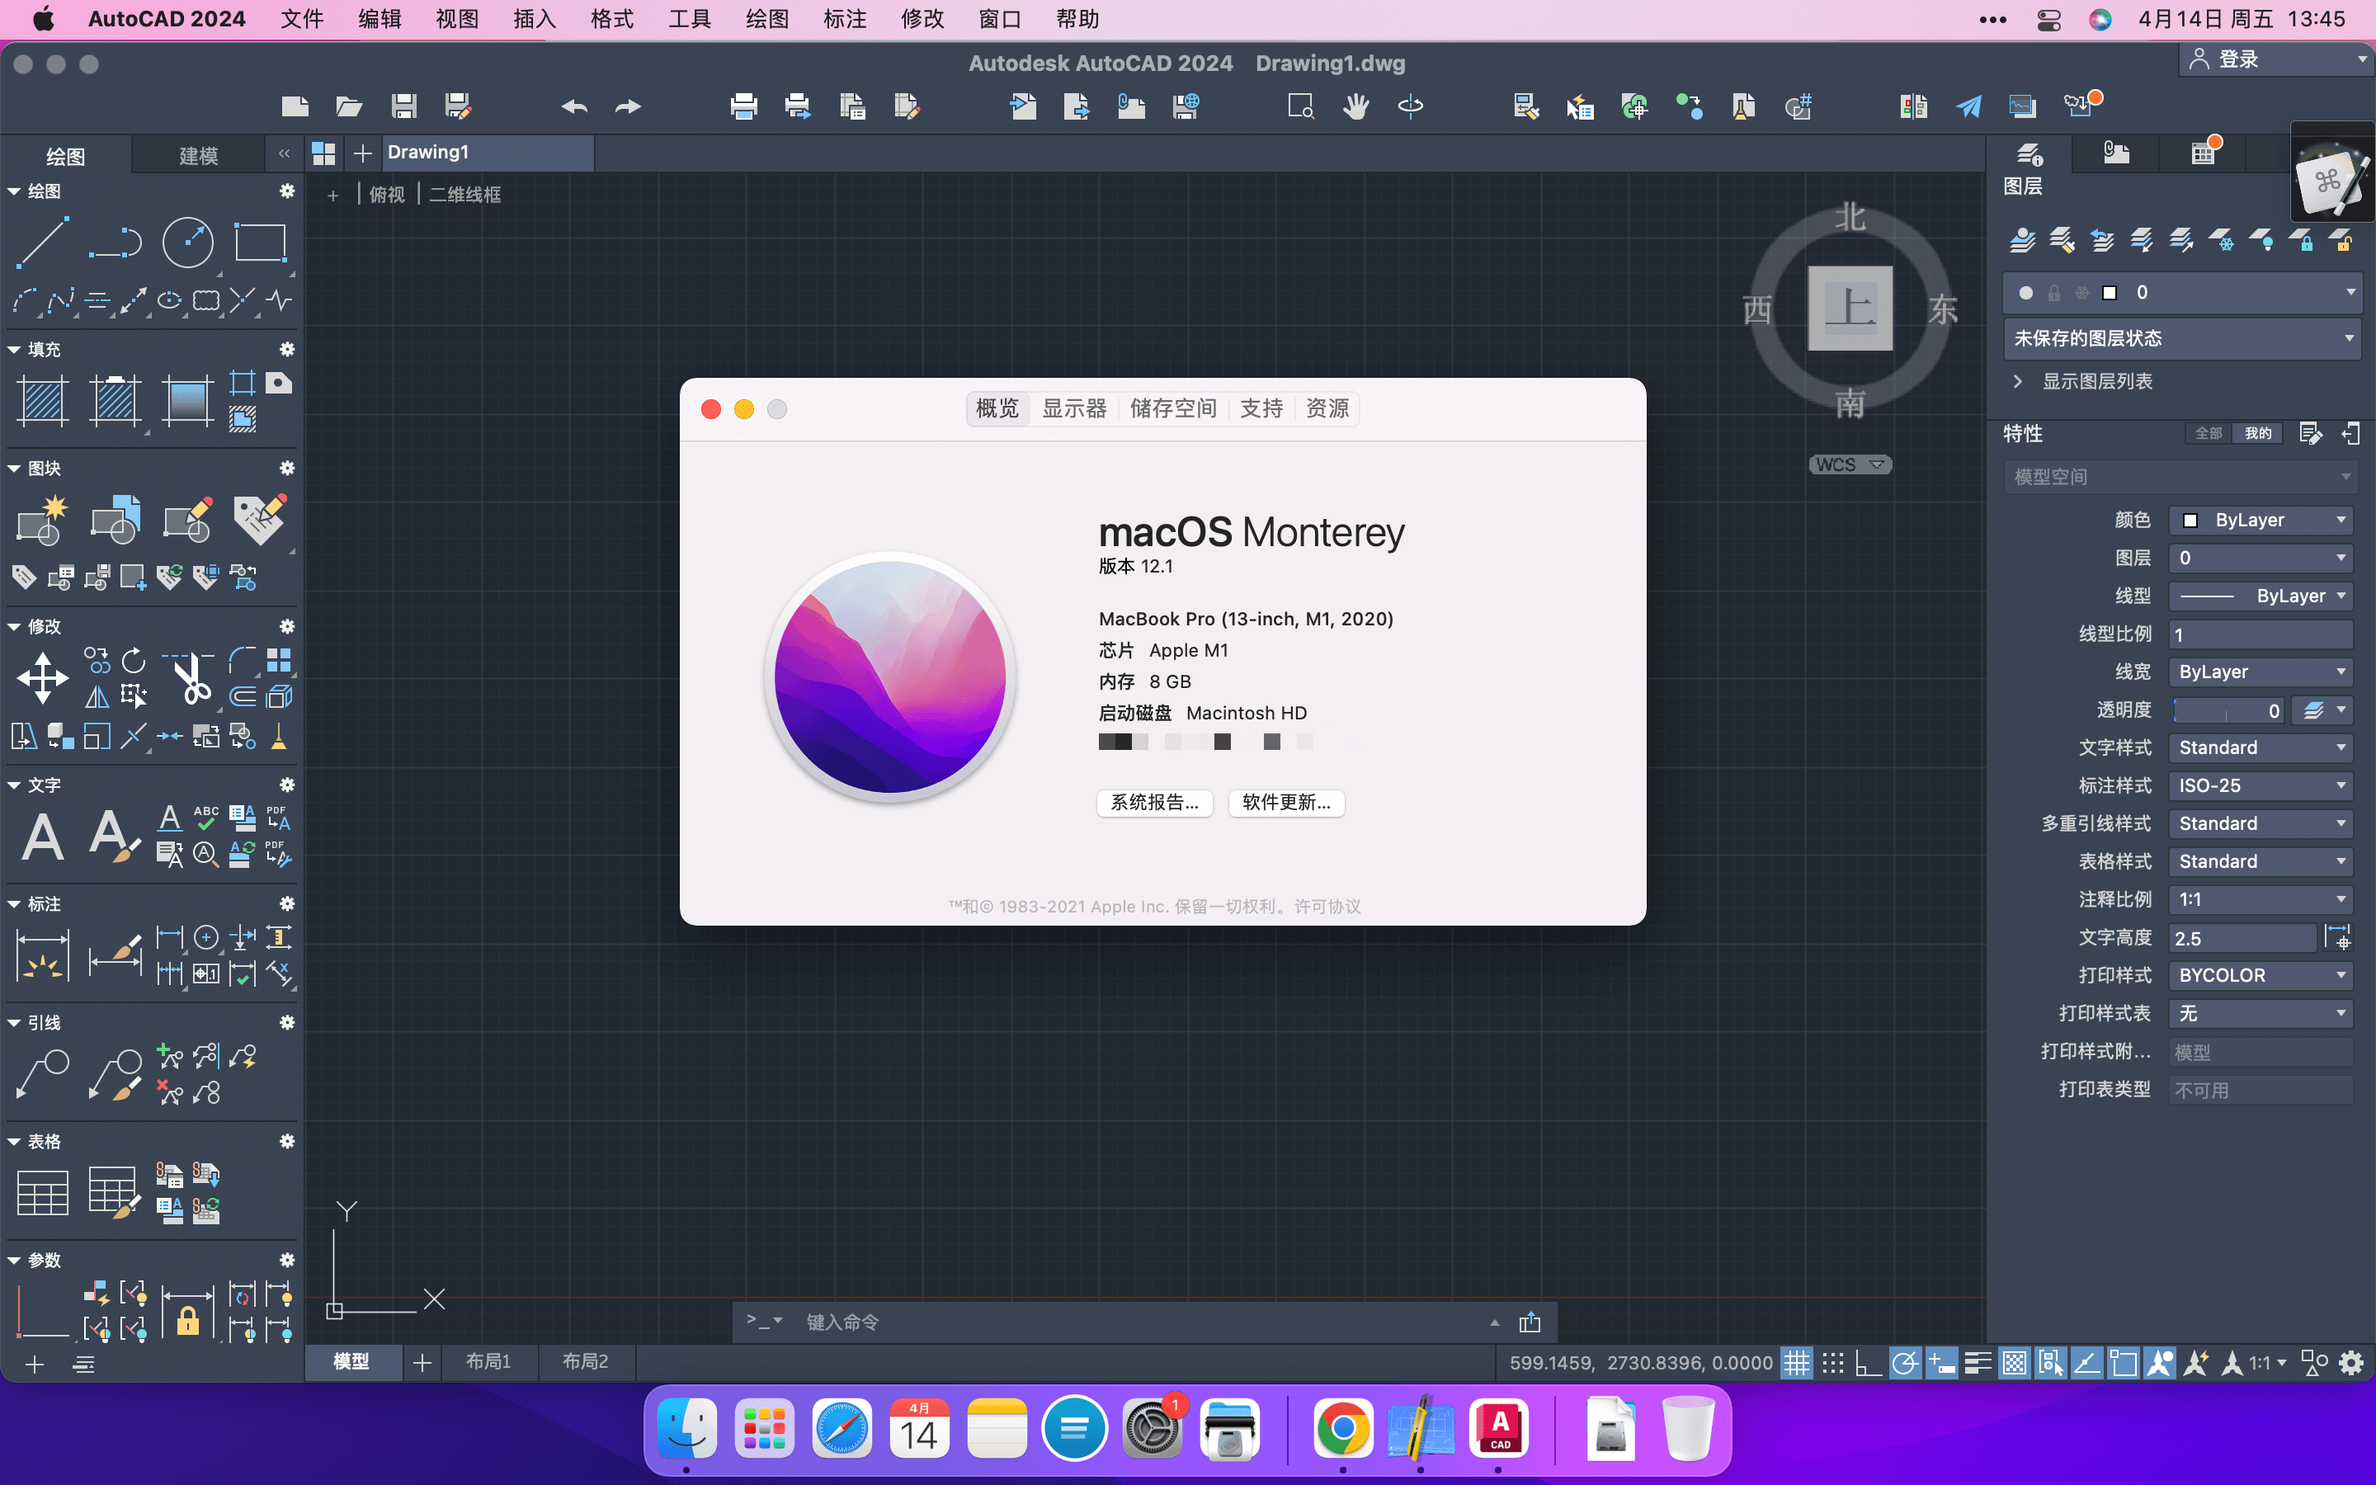Screen dimensions: 2376x1485
Task: Click the 文字高度 2.5 field
Action: point(2242,938)
